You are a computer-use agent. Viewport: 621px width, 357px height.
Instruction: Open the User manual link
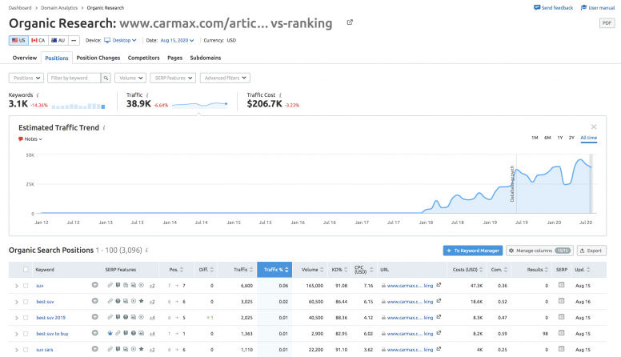pos(599,7)
